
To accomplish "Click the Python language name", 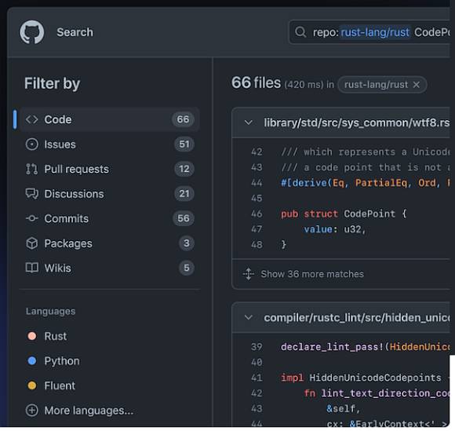I will pyautogui.click(x=62, y=361).
